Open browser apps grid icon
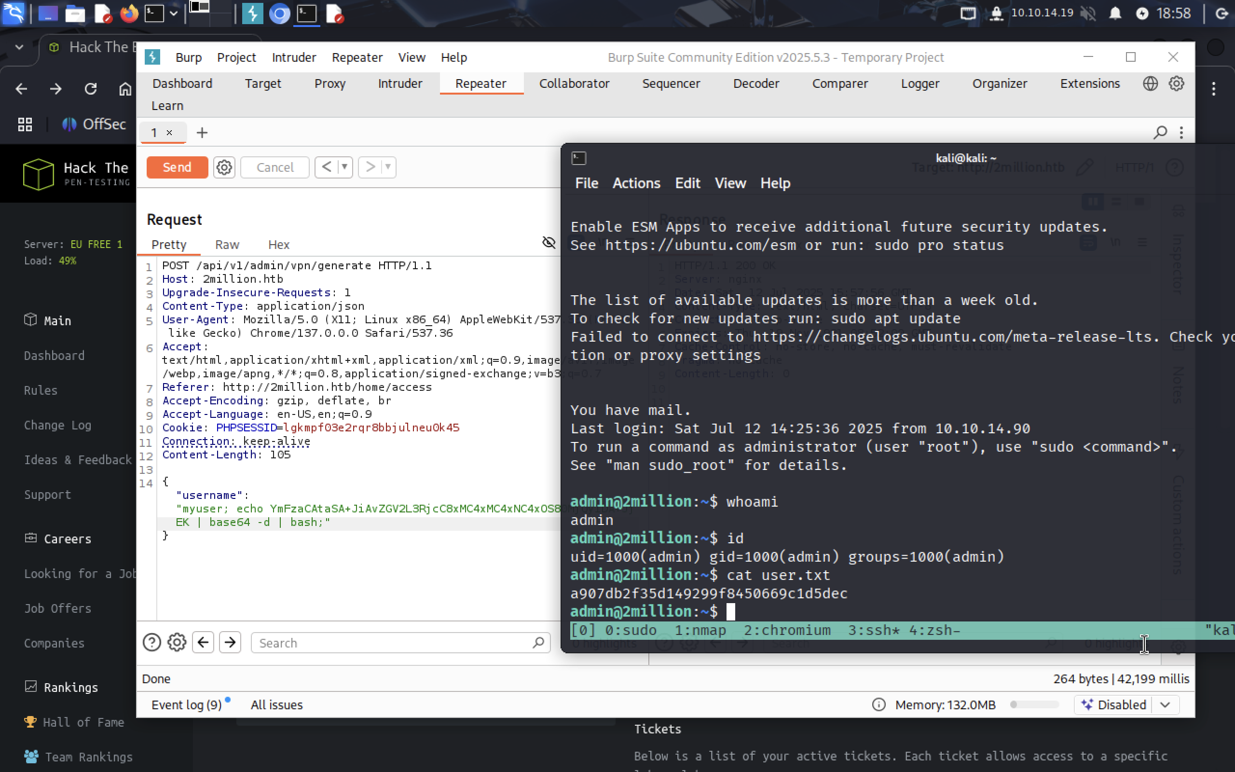 pyautogui.click(x=25, y=124)
